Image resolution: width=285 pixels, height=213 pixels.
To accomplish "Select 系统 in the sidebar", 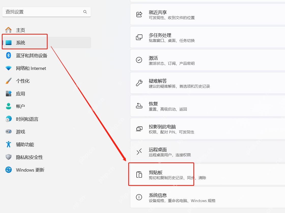I will 21,43.
